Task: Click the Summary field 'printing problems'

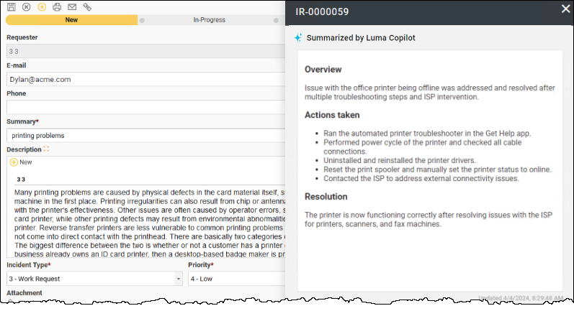Action: (144, 135)
